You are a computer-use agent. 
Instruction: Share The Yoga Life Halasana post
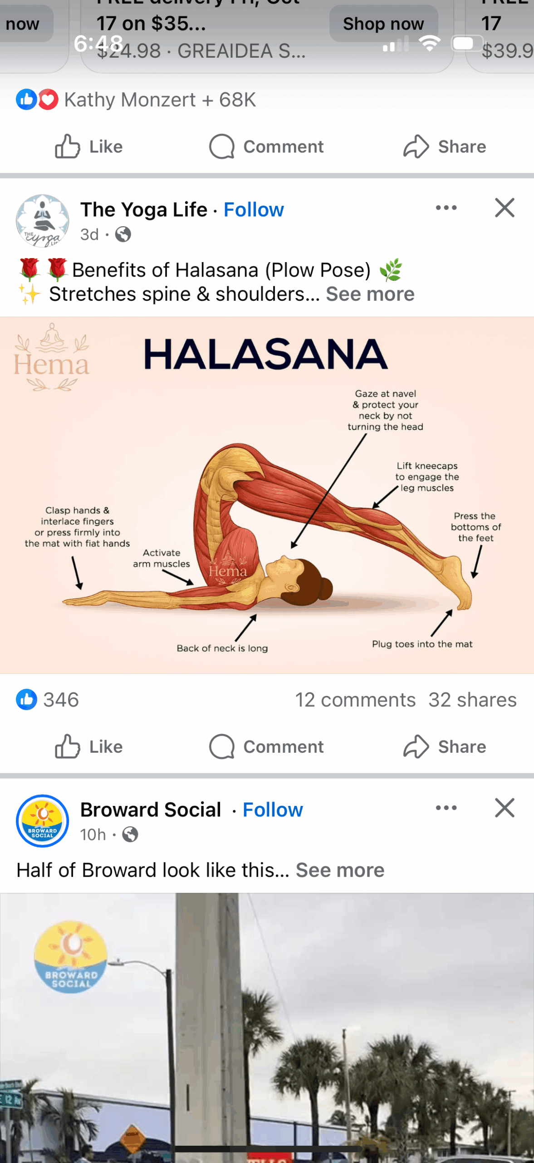click(445, 746)
